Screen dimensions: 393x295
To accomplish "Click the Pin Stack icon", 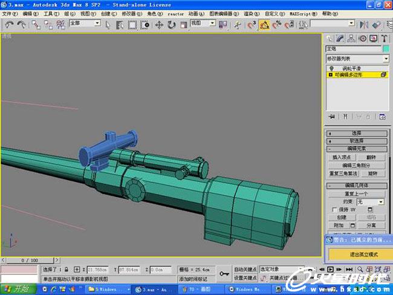I will (332, 117).
